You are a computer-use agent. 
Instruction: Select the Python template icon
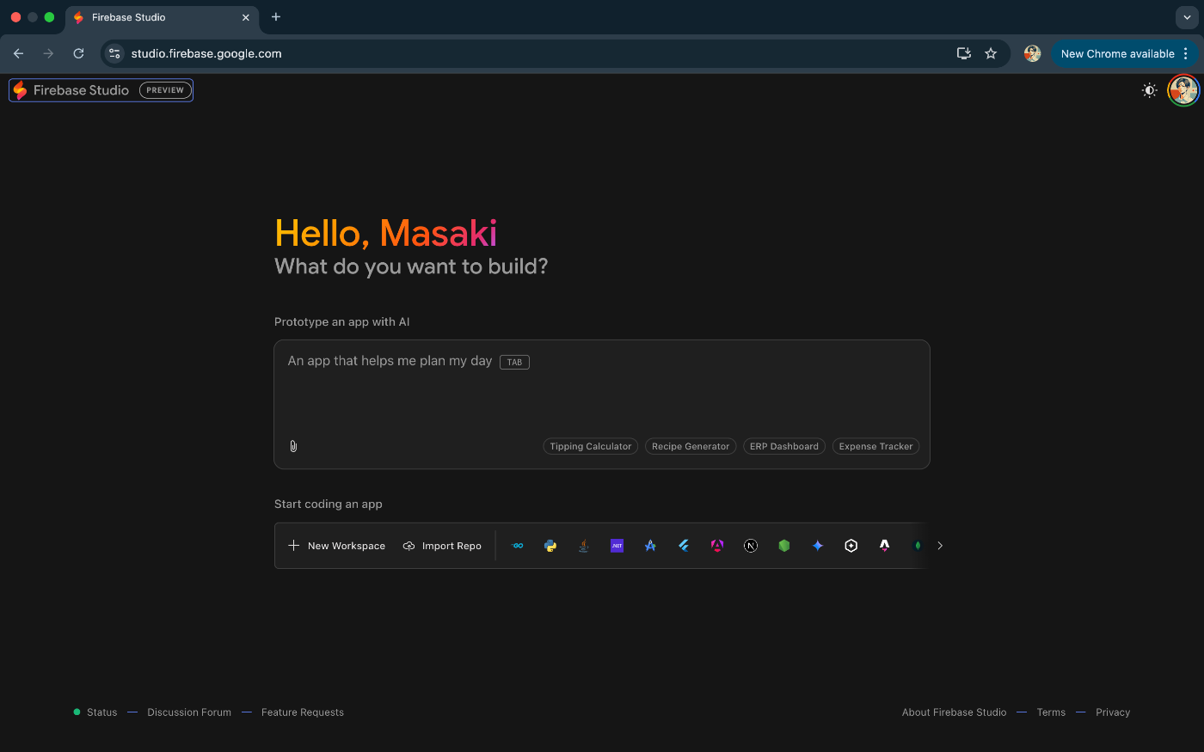pos(550,546)
